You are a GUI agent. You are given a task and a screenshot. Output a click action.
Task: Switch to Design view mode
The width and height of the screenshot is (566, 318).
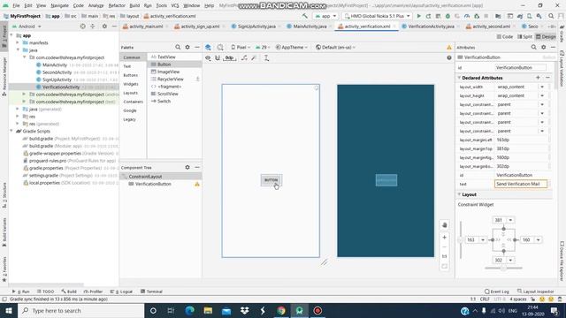tap(546, 37)
